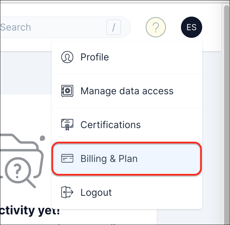Open Manage data access menu entry
This screenshot has height=225, width=230.
point(127,91)
